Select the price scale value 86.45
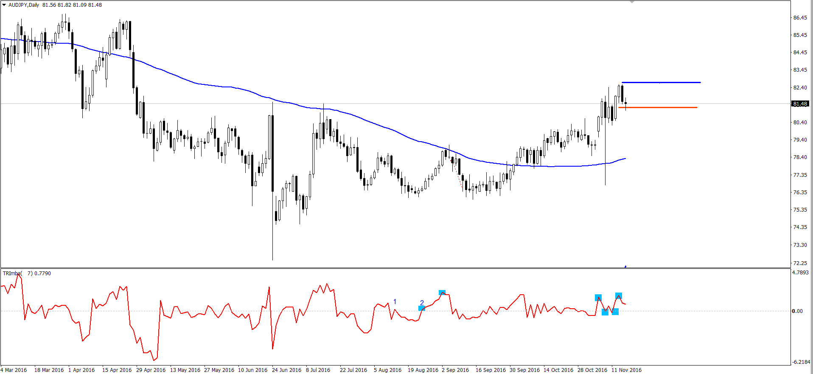This screenshot has width=813, height=374. point(800,18)
